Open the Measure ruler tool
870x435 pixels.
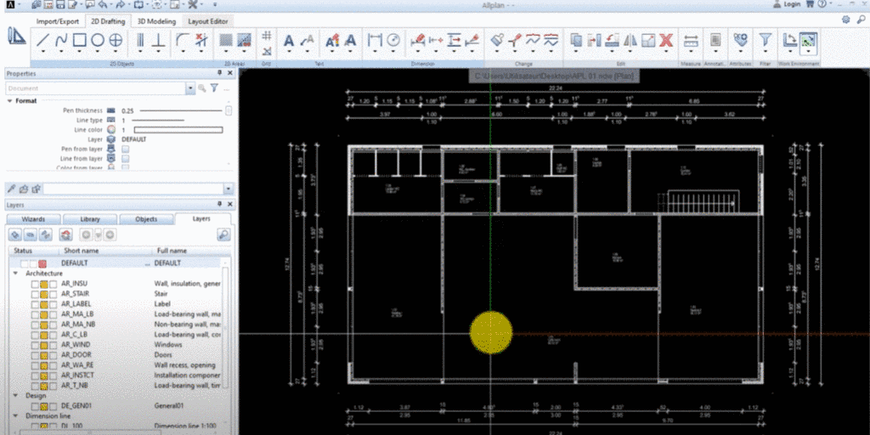[x=691, y=40]
